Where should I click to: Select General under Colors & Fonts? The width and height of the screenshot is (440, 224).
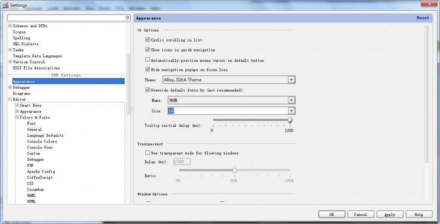point(34,129)
